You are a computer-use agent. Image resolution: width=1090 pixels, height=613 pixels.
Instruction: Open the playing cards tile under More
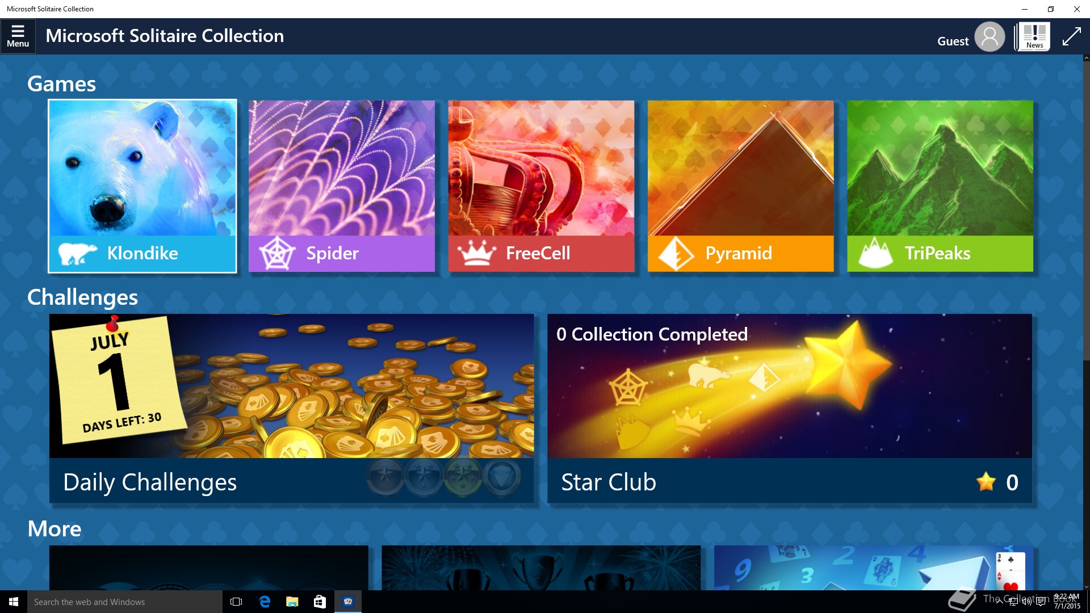[x=873, y=568]
